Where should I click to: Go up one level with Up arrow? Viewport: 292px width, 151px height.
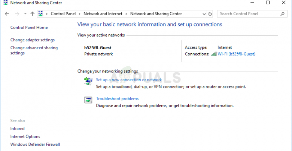tap(33, 14)
